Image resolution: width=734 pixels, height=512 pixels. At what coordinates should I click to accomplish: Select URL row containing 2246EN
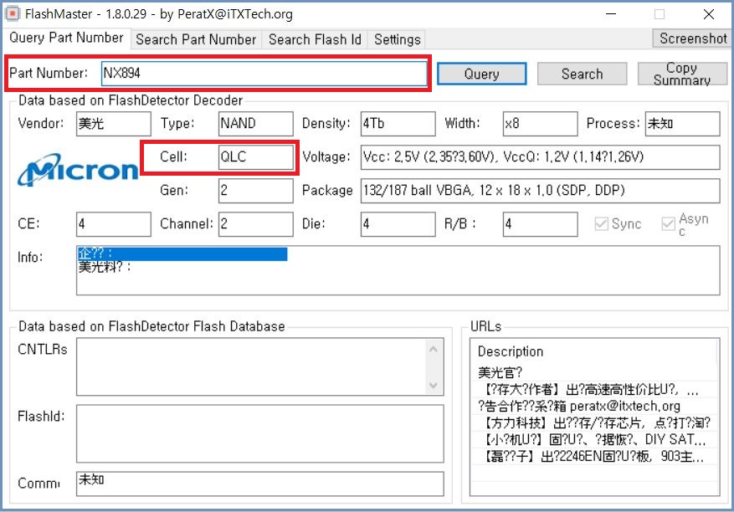click(594, 456)
